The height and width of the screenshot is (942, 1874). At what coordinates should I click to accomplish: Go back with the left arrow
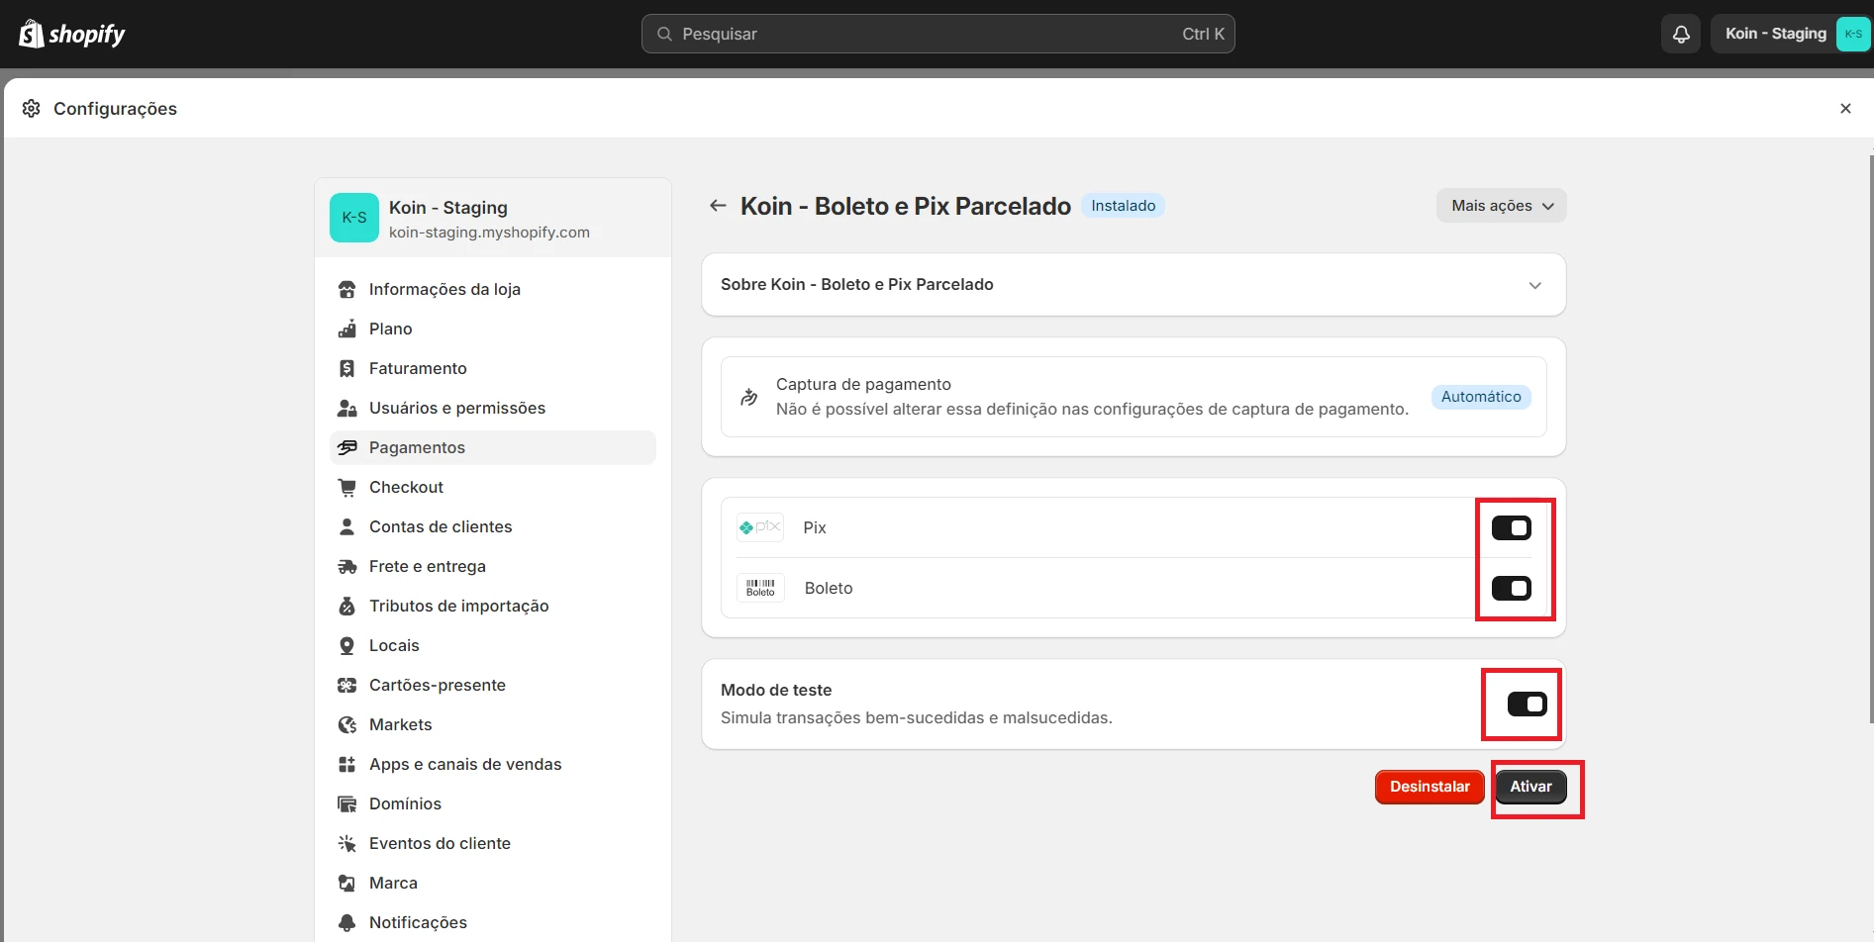point(718,205)
